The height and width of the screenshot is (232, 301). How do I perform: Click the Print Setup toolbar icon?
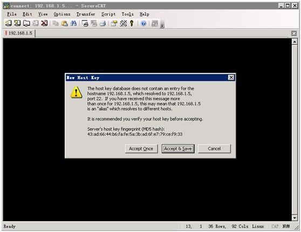coord(102,23)
